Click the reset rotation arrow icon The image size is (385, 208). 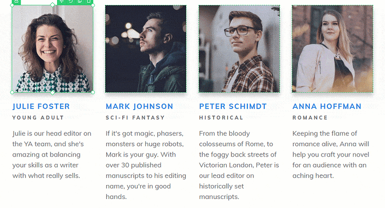[71, 1]
